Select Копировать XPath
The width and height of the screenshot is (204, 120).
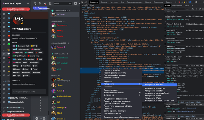tap(153, 98)
